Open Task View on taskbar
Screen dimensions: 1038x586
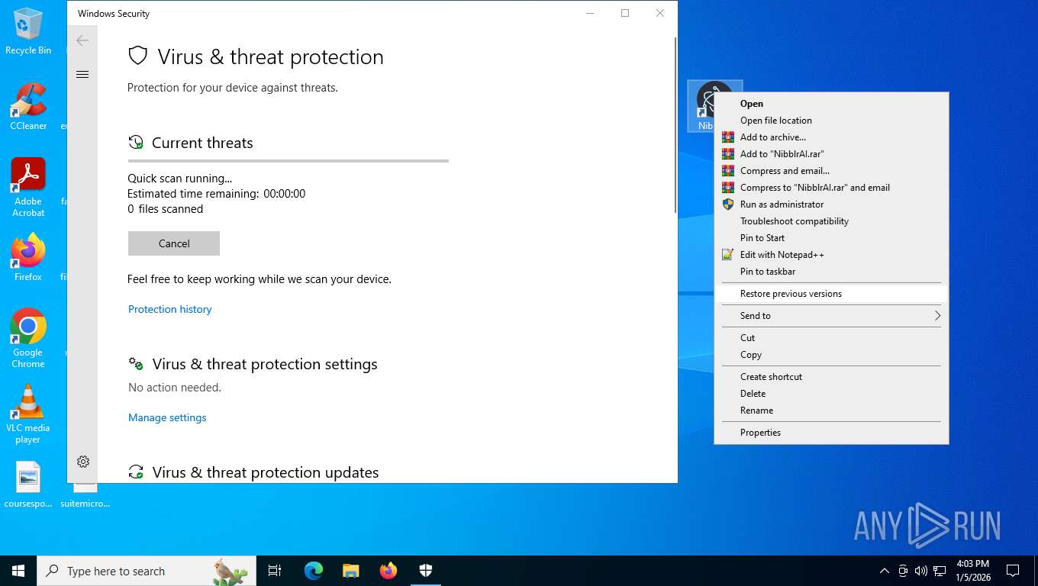click(x=275, y=571)
